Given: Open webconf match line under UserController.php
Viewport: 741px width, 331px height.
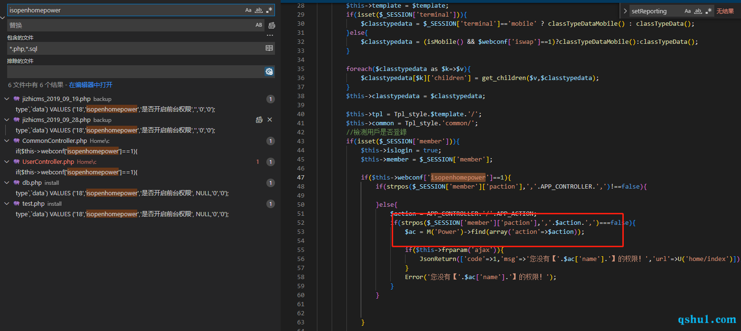Looking at the screenshot, I should (76, 172).
